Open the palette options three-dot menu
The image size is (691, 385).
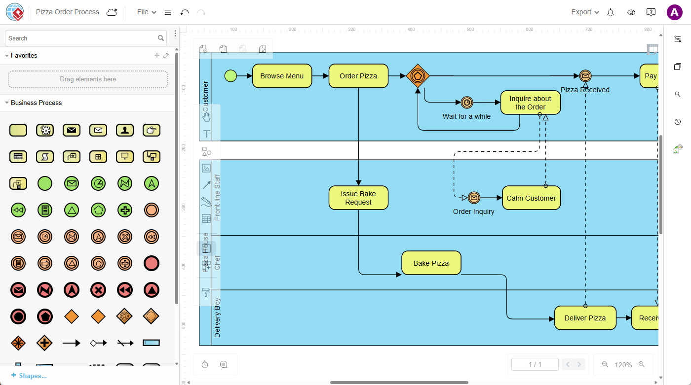[x=175, y=34]
